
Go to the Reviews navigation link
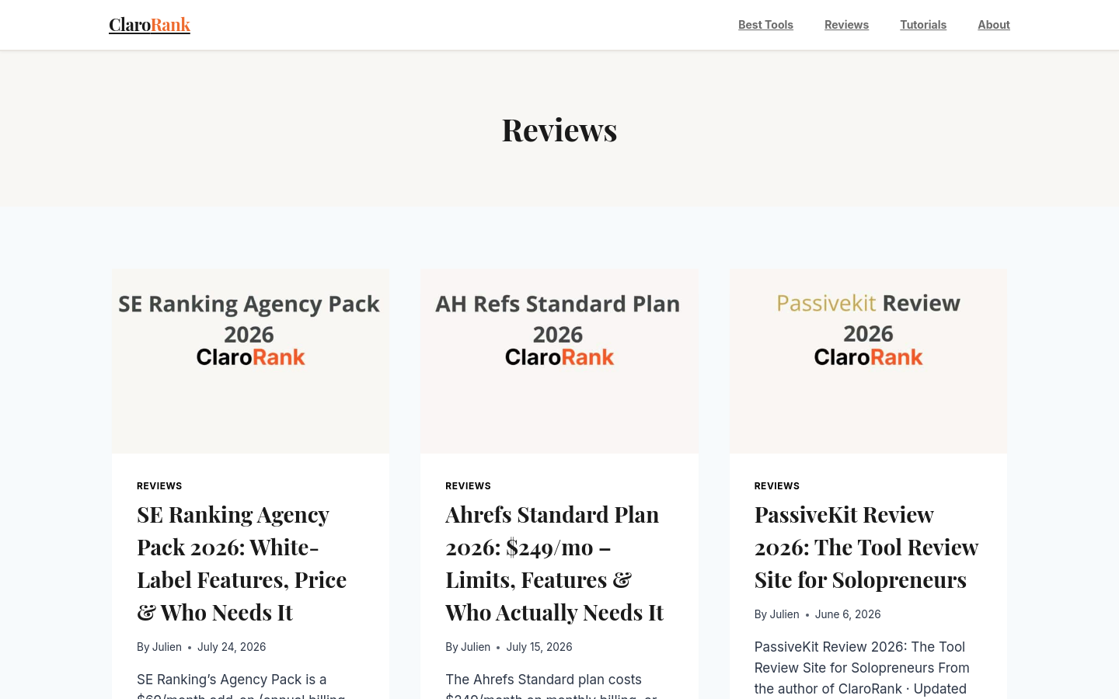tap(846, 25)
